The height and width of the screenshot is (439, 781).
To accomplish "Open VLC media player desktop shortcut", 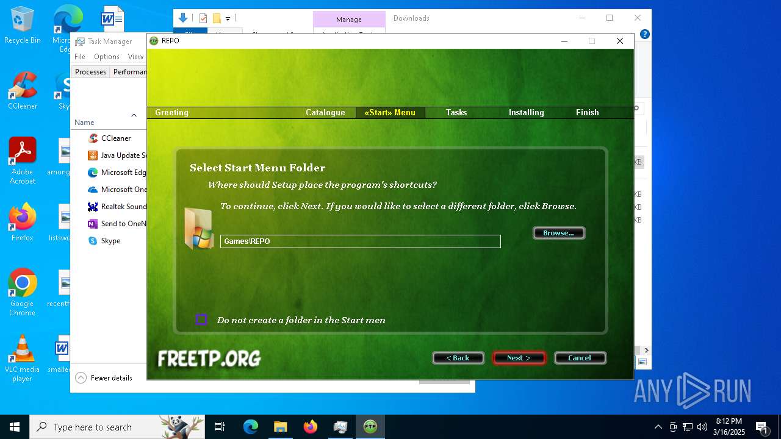I will (x=23, y=359).
